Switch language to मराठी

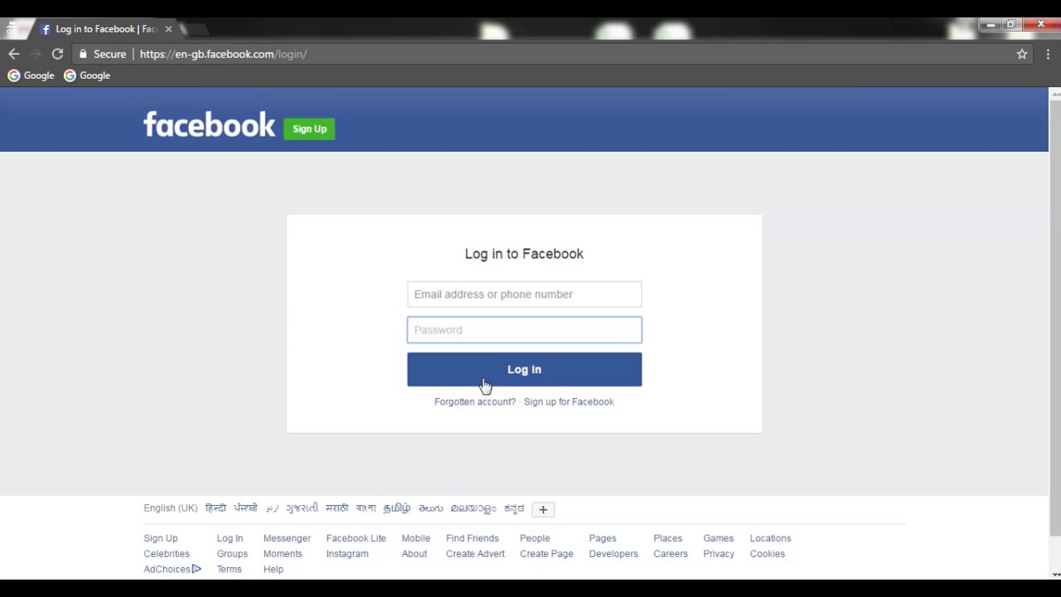[x=337, y=508]
